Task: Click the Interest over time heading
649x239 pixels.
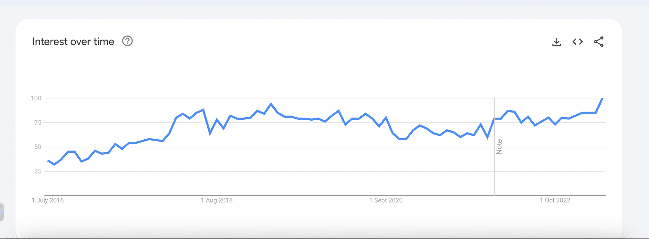Action: tap(73, 42)
